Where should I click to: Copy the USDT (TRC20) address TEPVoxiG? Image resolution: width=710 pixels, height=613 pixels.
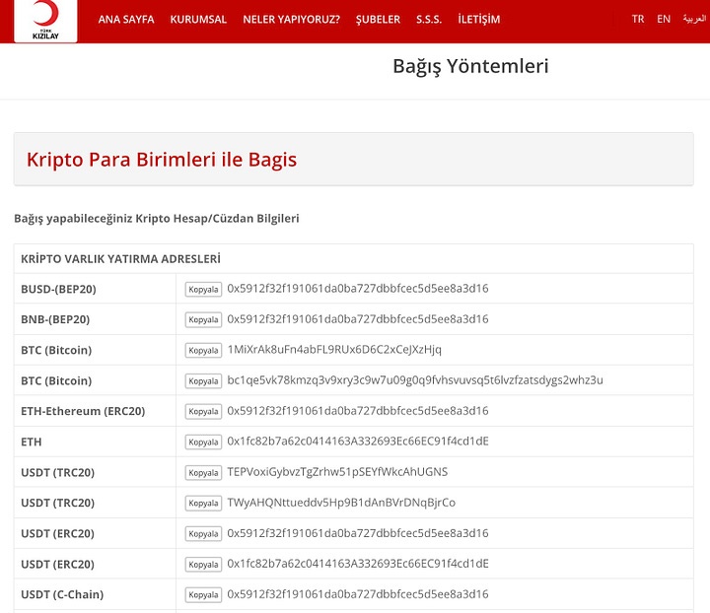coord(203,473)
